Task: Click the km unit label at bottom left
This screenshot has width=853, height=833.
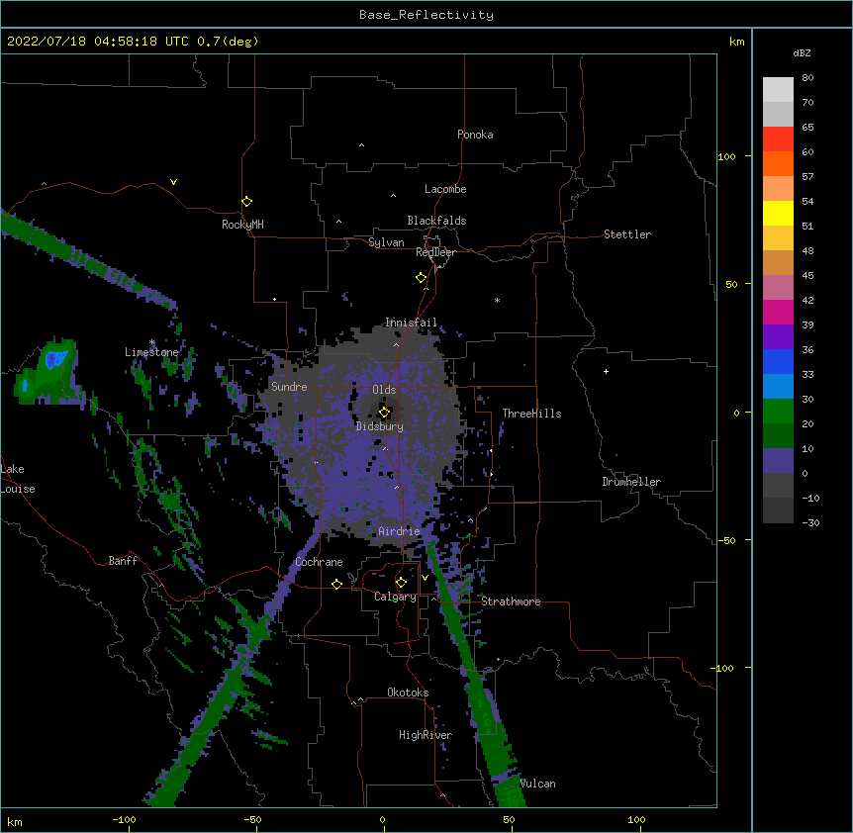Action: [15, 821]
